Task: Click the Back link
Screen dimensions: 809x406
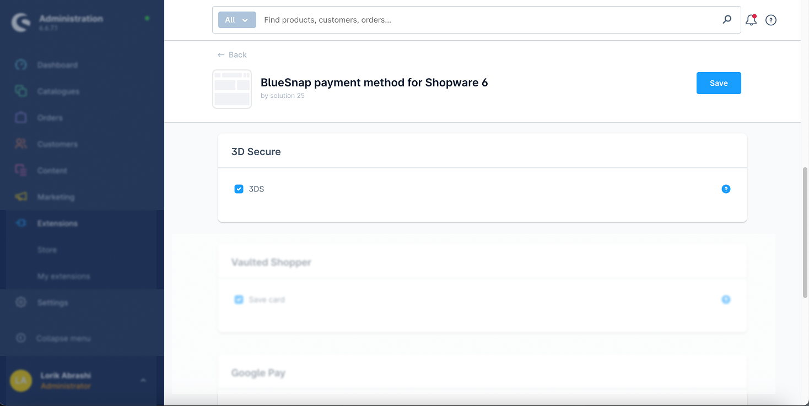Action: [232, 55]
